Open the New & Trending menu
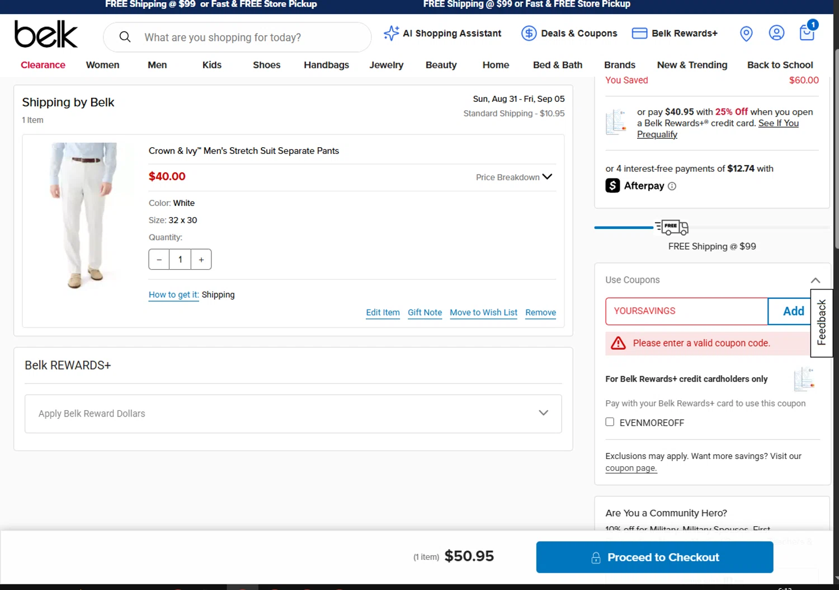 tap(692, 65)
